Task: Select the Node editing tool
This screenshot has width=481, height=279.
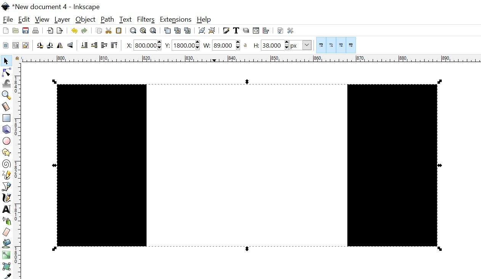Action: tap(6, 72)
